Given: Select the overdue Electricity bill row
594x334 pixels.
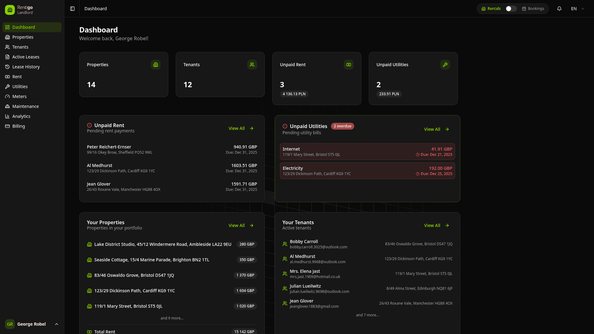Looking at the screenshot, I should pos(367,171).
